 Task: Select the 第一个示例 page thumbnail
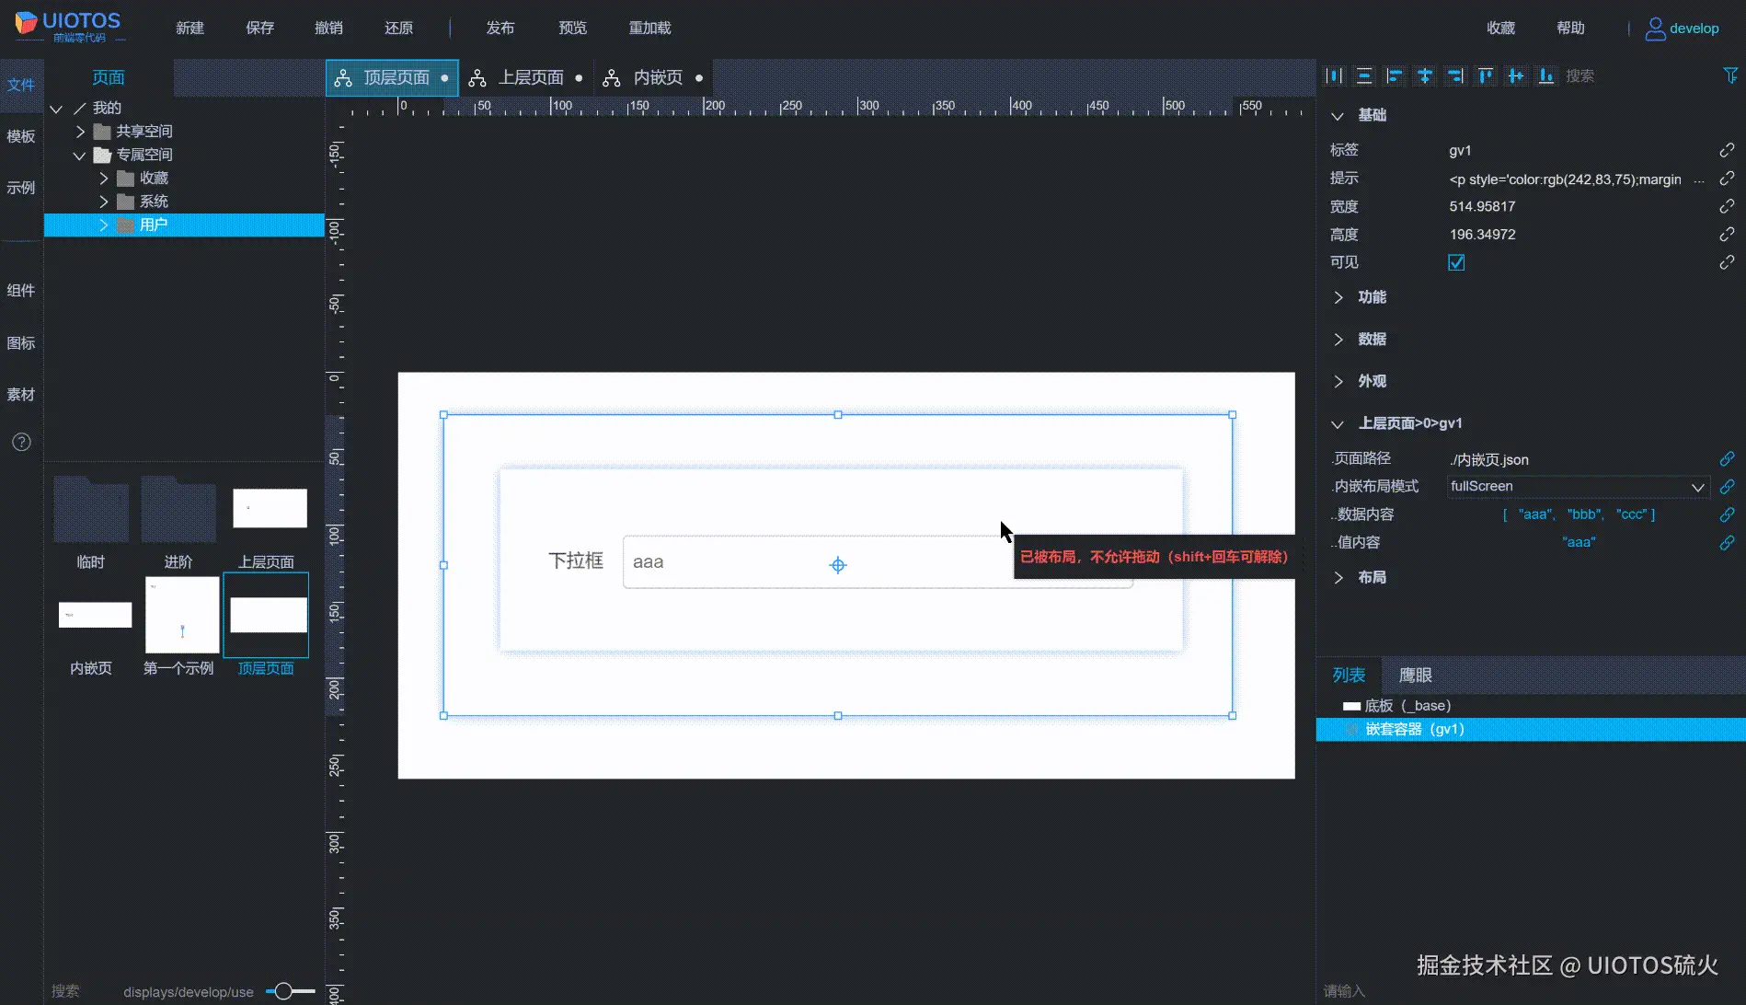point(182,615)
